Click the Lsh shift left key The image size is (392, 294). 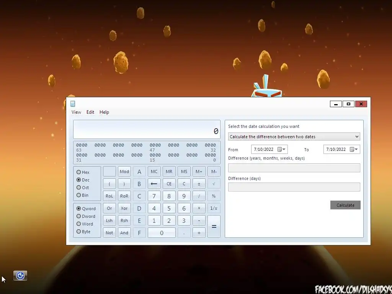[x=109, y=220]
